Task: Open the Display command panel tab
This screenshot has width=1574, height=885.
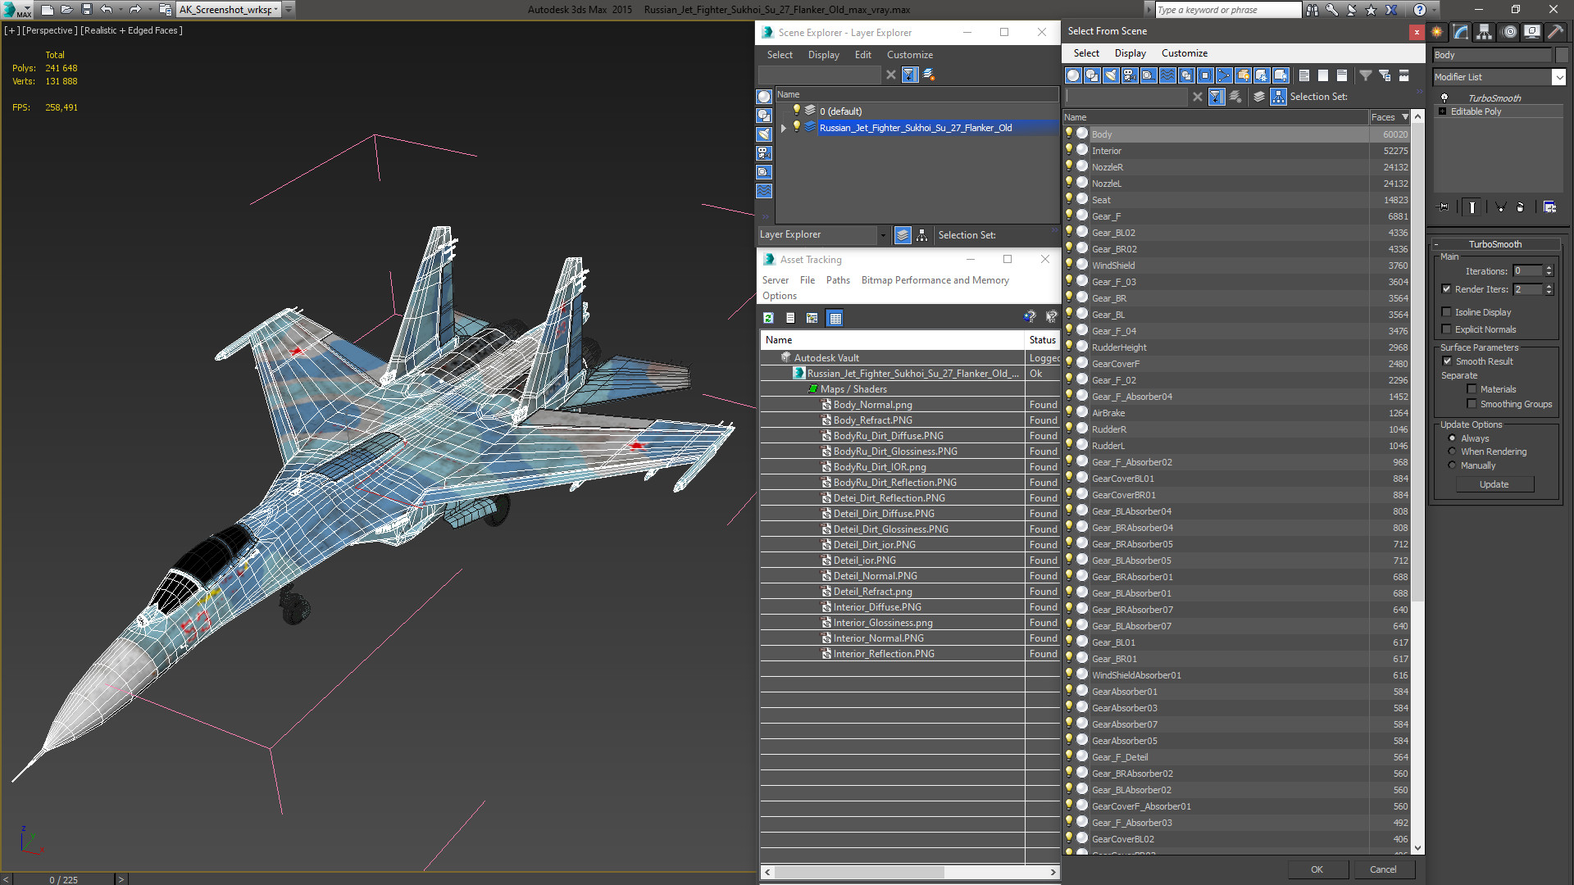Action: point(1531,32)
